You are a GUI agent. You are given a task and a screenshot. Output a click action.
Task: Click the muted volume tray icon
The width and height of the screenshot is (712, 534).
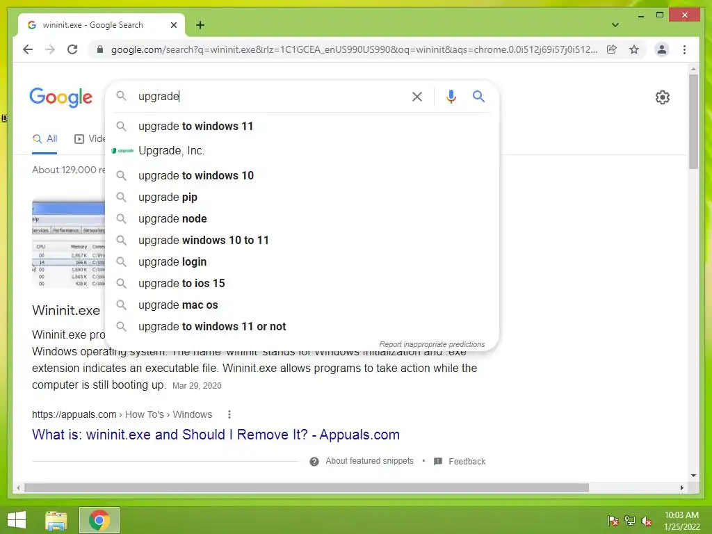[647, 521]
